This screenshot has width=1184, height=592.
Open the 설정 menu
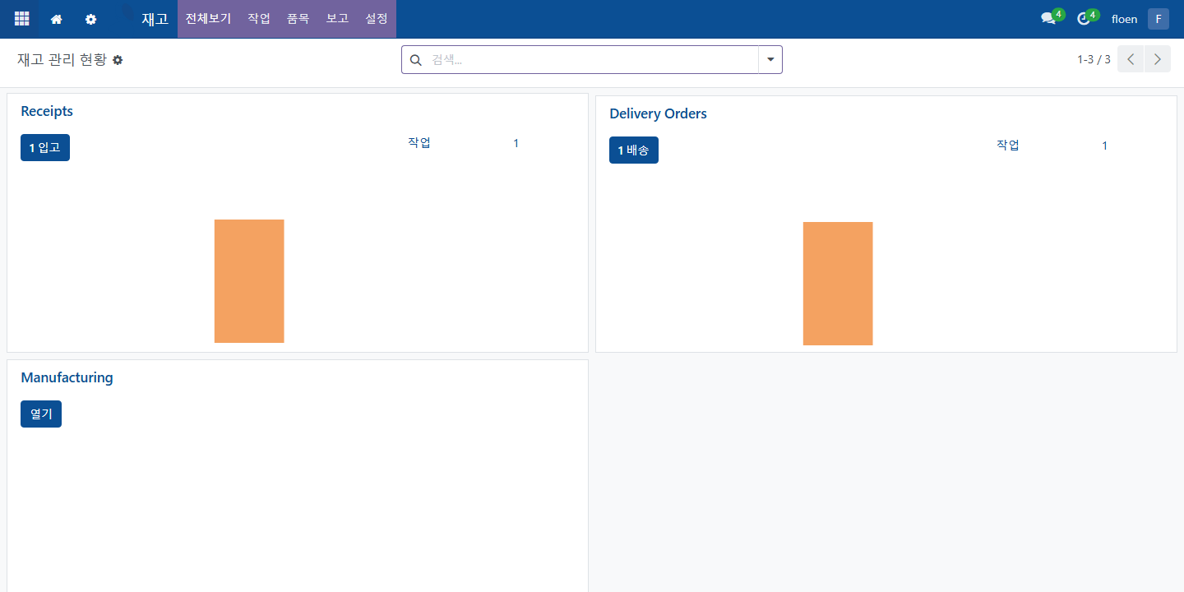click(x=377, y=18)
